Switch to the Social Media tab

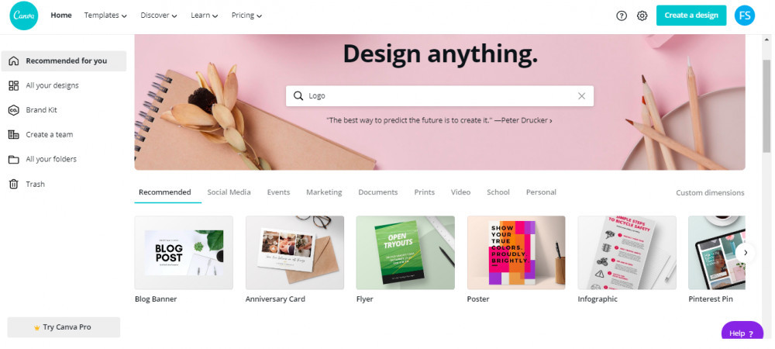[229, 192]
